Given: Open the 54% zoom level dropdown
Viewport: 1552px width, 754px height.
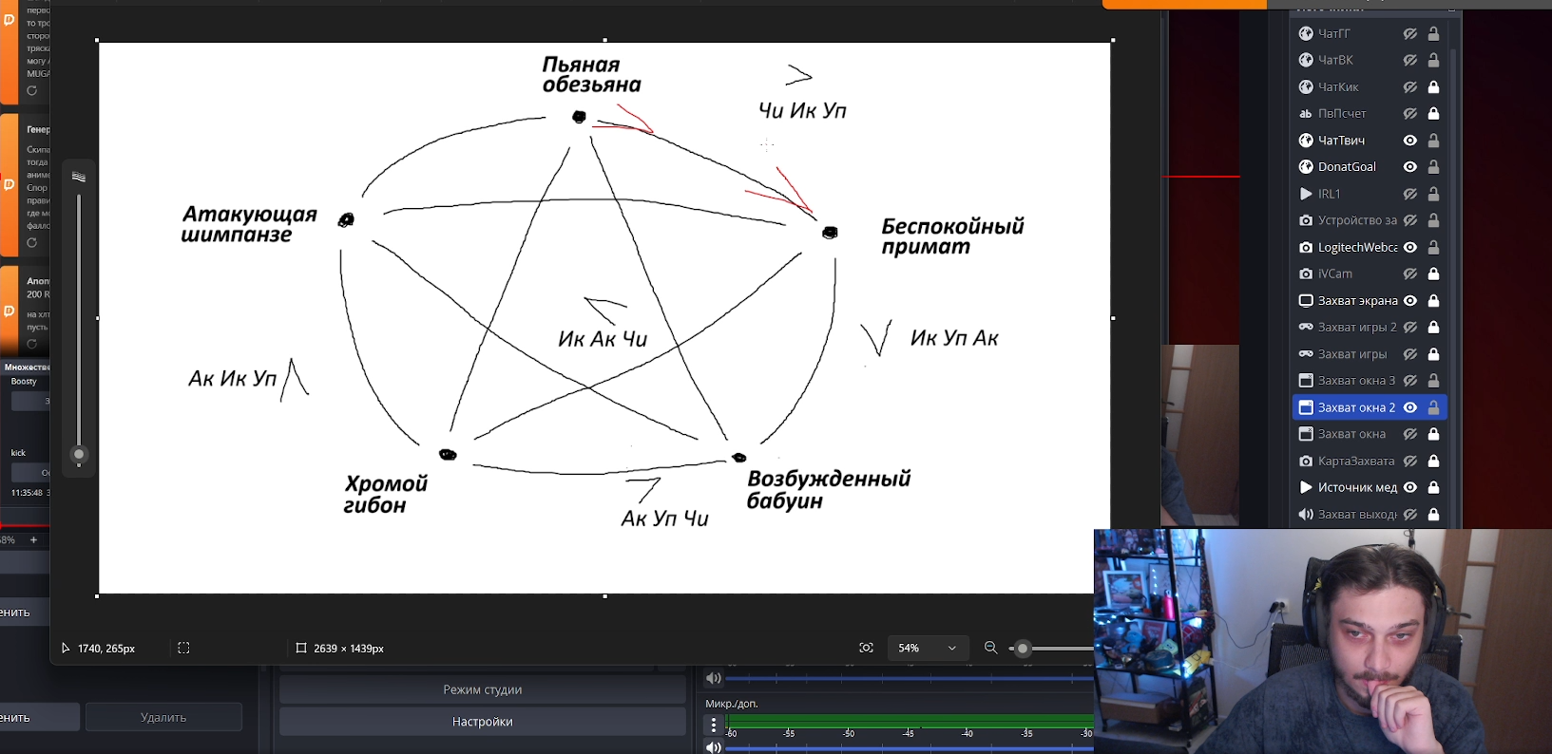Looking at the screenshot, I should (x=928, y=648).
